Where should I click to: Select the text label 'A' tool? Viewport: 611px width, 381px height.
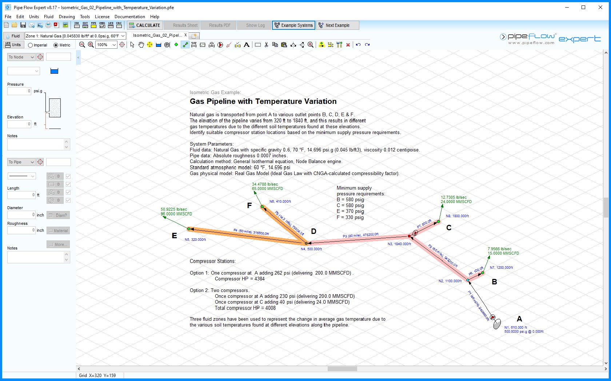click(247, 45)
